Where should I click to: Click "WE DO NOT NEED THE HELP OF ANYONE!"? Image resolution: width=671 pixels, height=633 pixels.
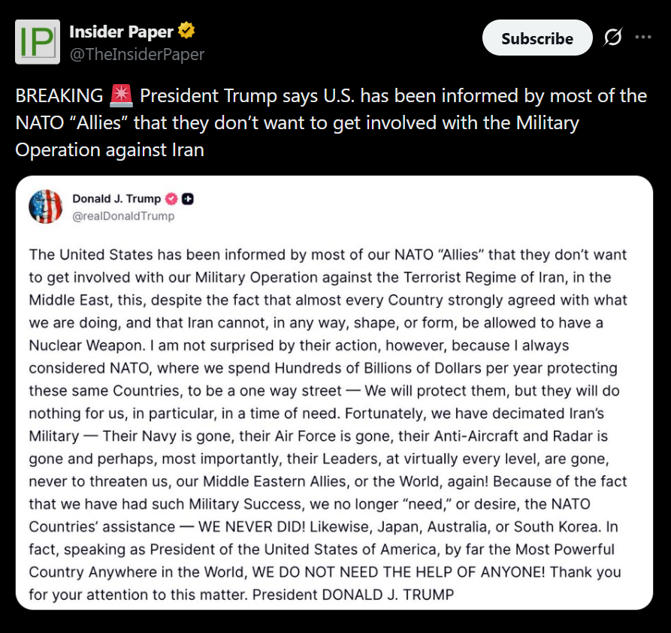397,571
